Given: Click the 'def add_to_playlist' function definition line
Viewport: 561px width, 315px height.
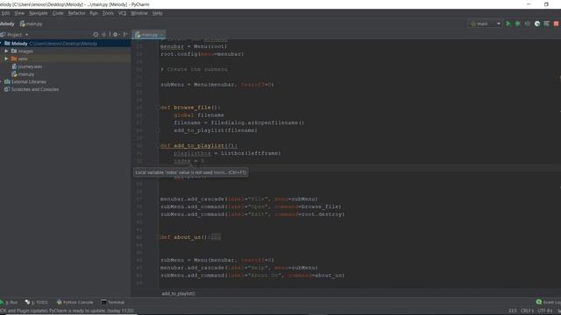Looking at the screenshot, I should pos(199,146).
